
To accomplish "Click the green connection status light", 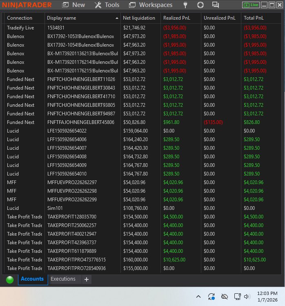I will 10,279.
